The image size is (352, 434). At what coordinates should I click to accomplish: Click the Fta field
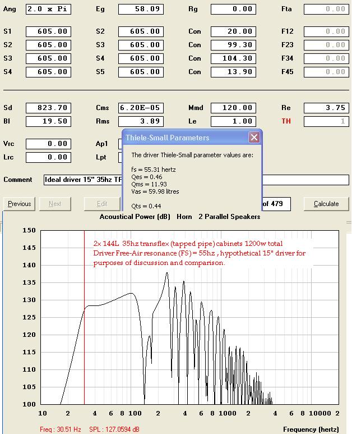[x=326, y=9]
